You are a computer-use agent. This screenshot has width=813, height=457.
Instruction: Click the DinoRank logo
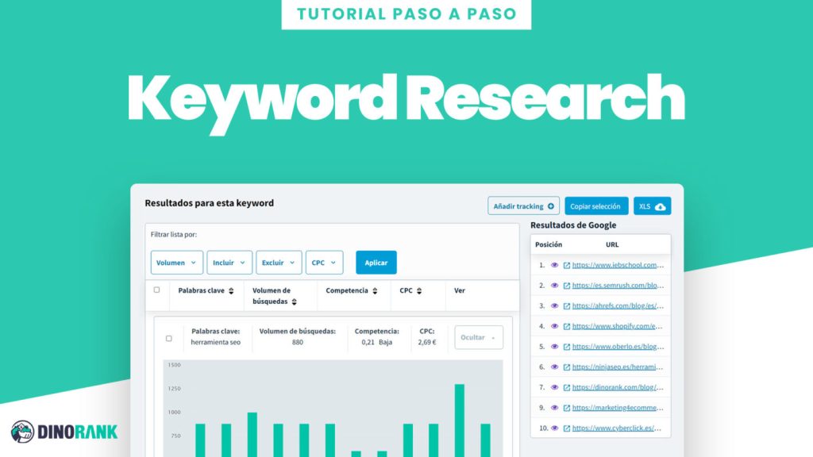click(x=64, y=432)
